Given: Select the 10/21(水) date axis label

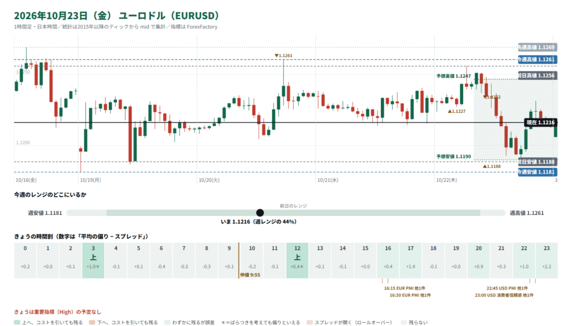Looking at the screenshot, I should coord(327,180).
